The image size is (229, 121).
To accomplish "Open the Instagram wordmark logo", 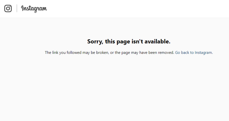I will click(34, 9).
